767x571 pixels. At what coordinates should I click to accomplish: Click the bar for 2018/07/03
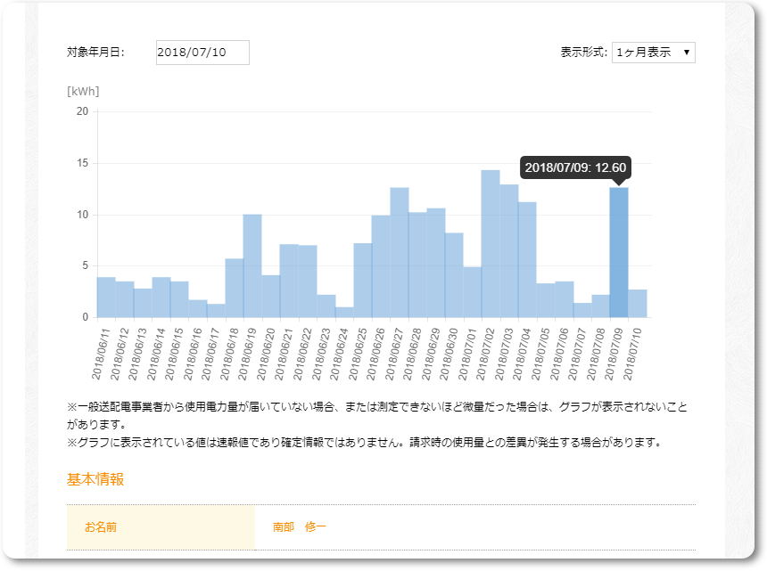point(509,251)
